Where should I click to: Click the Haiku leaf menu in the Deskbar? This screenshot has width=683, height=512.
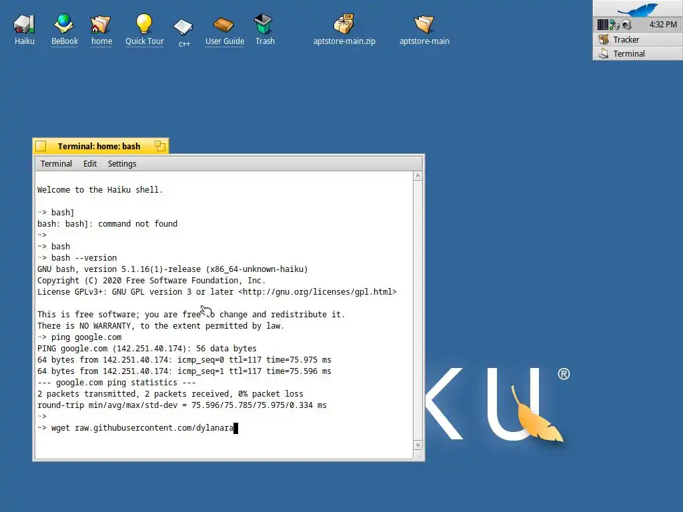[638, 9]
